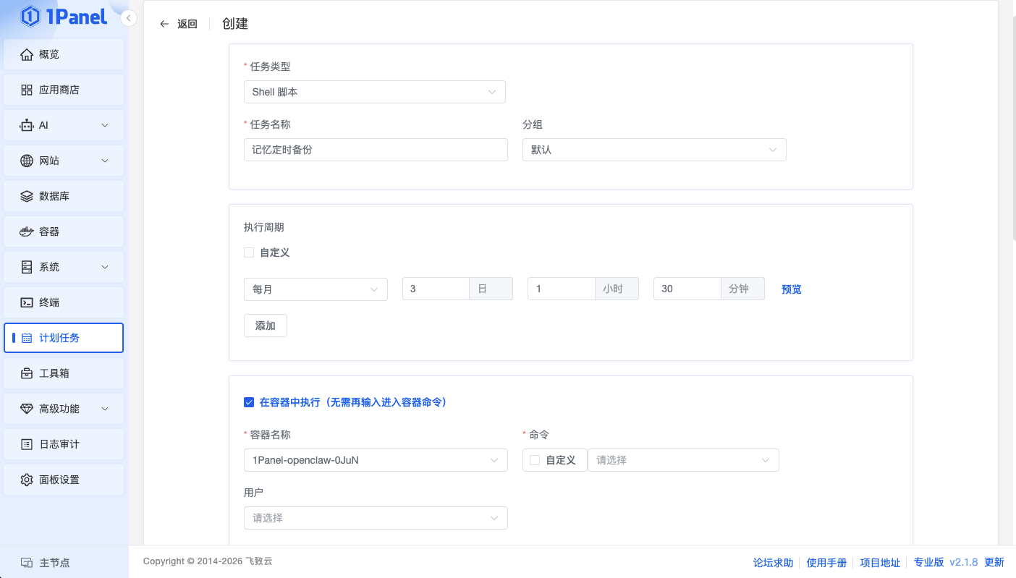The width and height of the screenshot is (1016, 578).
Task: Expand the 每月 period dropdown
Action: coord(316,289)
